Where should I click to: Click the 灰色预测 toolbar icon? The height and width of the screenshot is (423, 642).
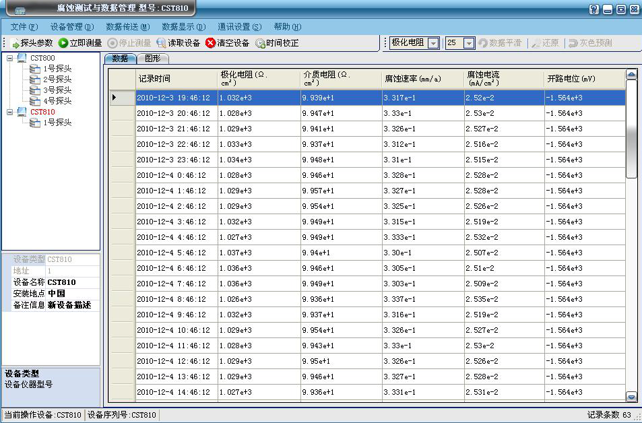coord(573,43)
